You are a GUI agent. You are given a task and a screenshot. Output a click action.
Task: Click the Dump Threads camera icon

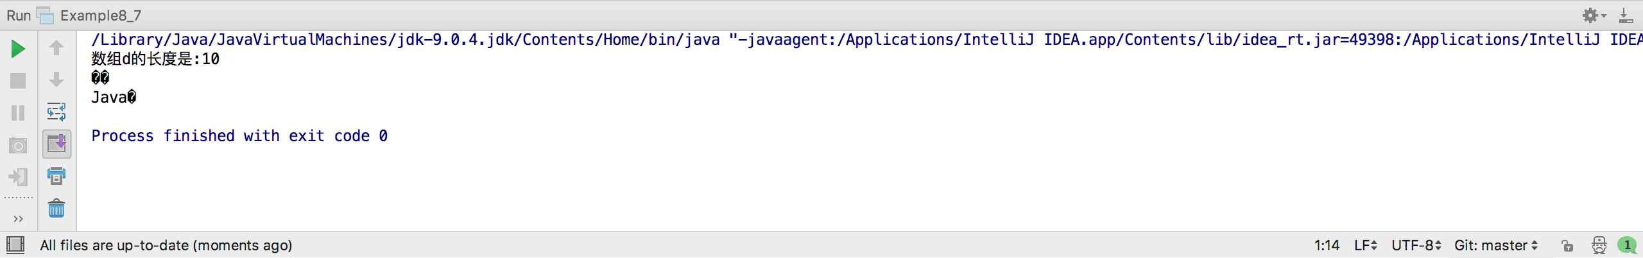click(18, 146)
